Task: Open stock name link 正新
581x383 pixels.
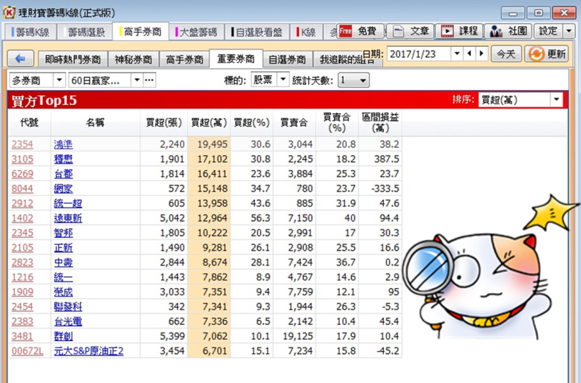Action: pos(63,248)
